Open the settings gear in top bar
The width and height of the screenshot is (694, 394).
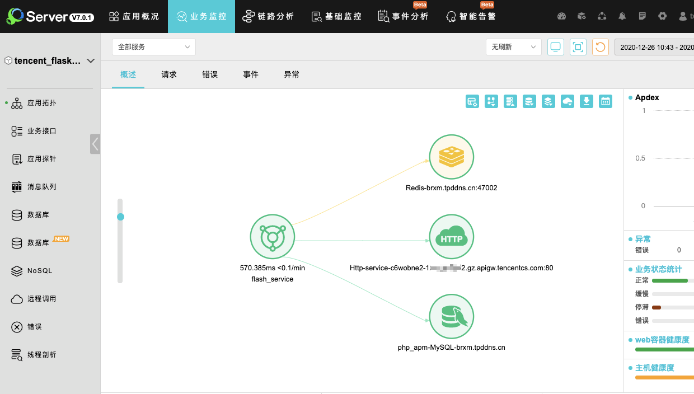point(663,16)
